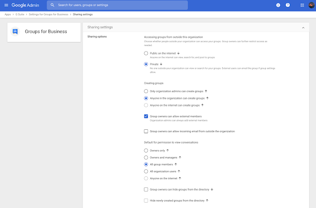
Task: Click arrow beside Anyone on the internet view option
Action: coord(180,178)
